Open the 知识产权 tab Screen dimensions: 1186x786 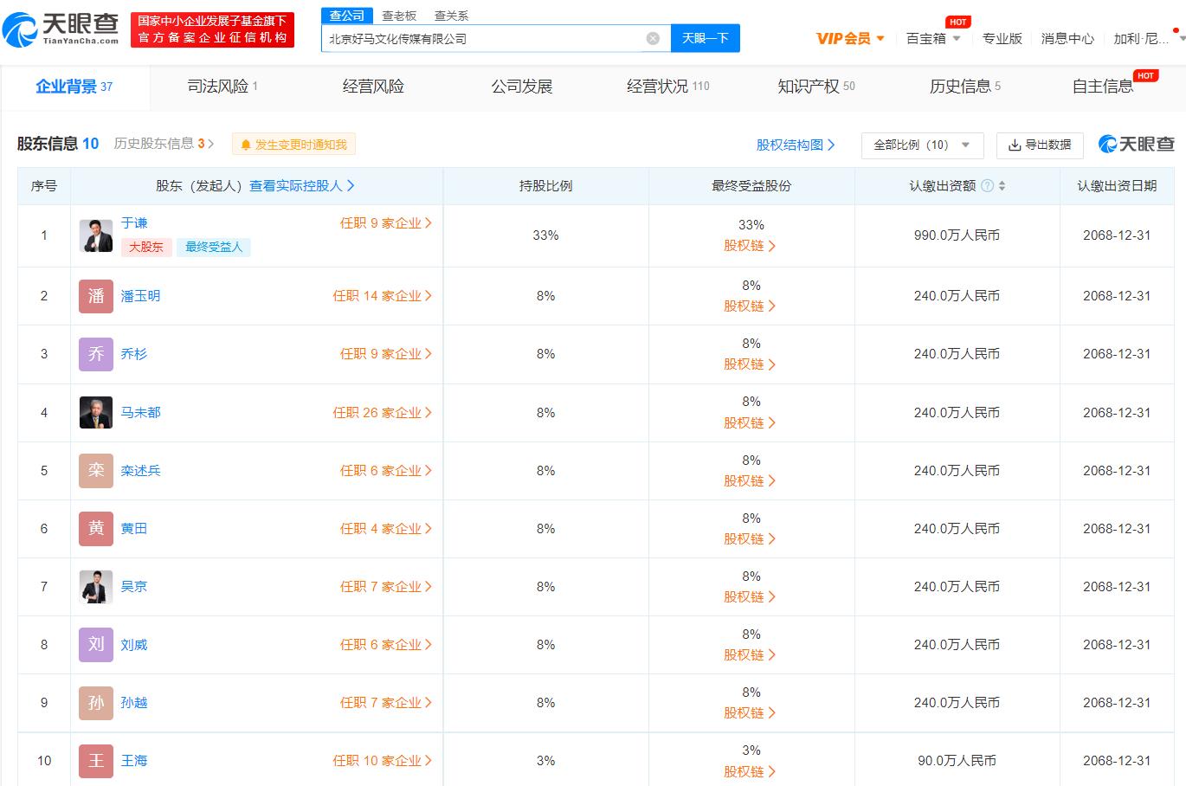coord(816,87)
